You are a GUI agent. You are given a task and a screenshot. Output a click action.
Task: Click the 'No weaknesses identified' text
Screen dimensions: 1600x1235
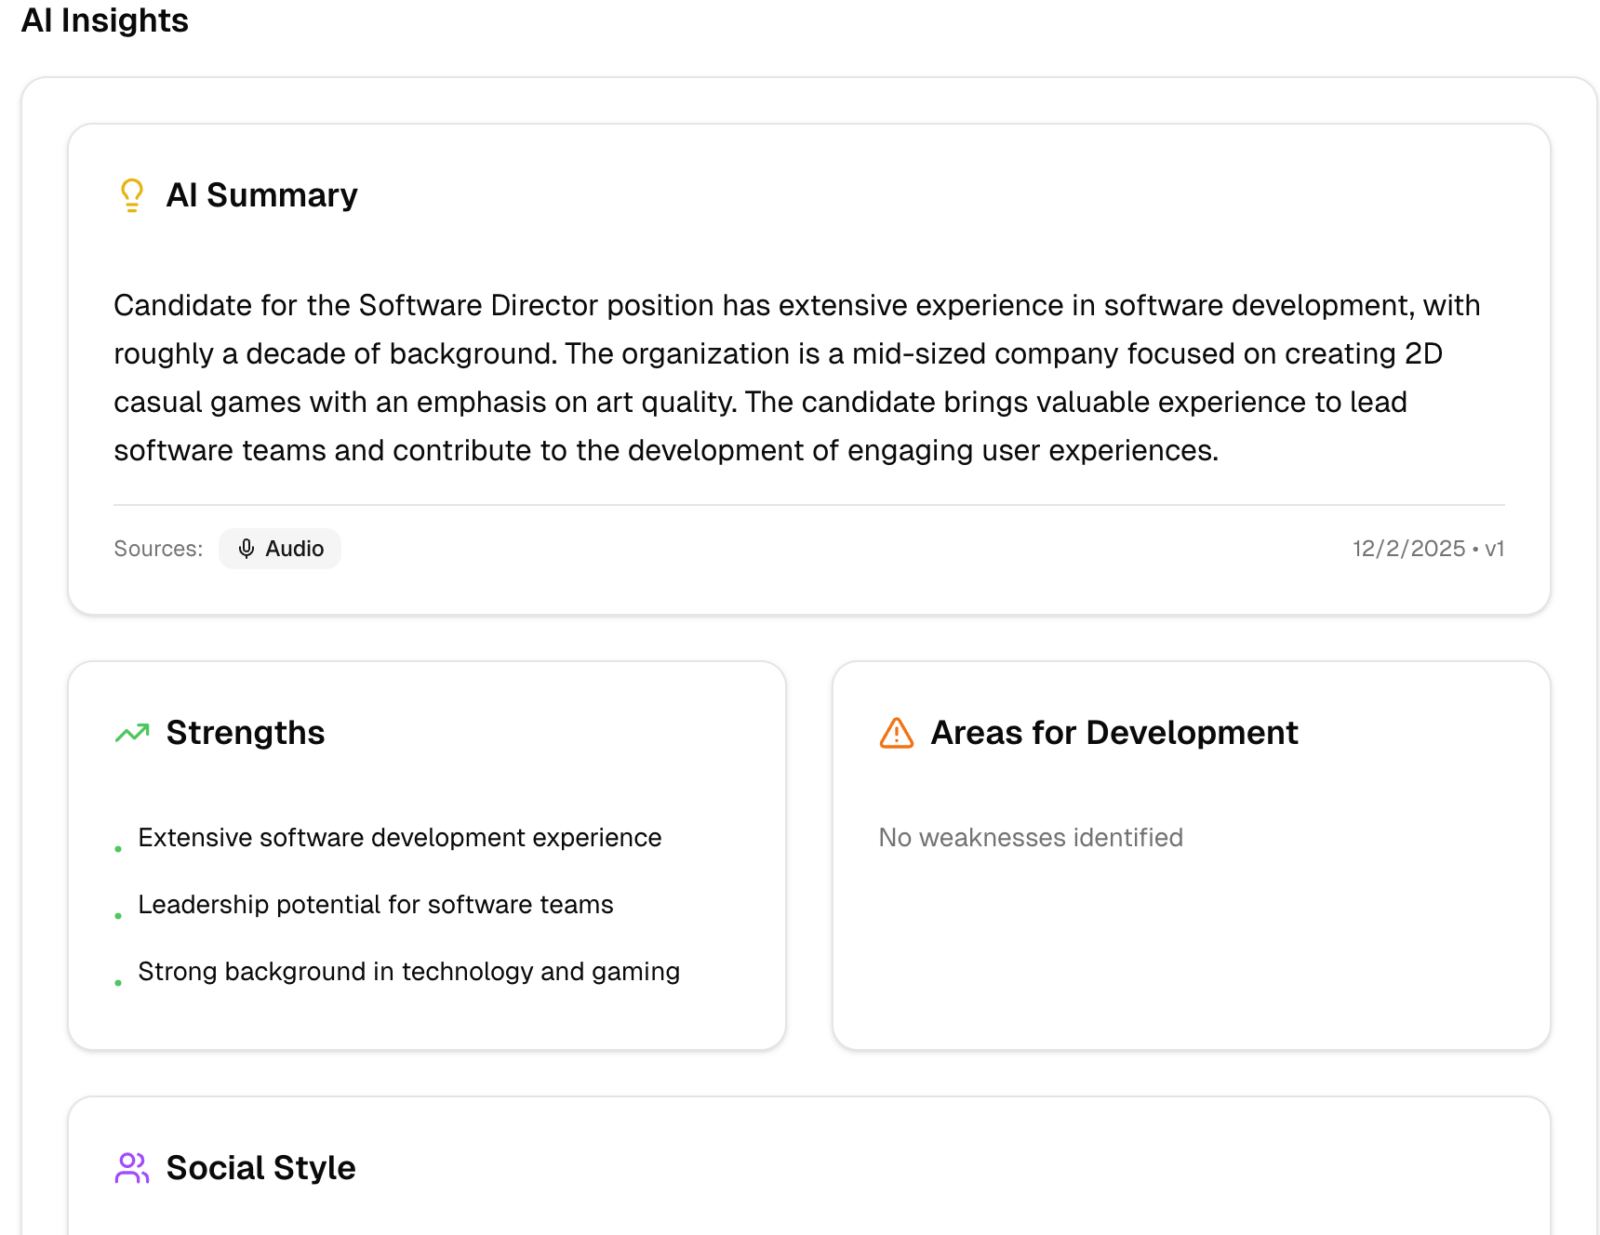pos(1031,838)
